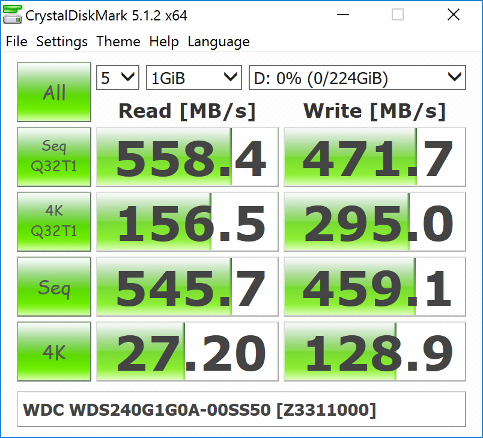Minimize the CrystalDiskMark window
Viewport: 483px width, 438px height.
pos(343,15)
